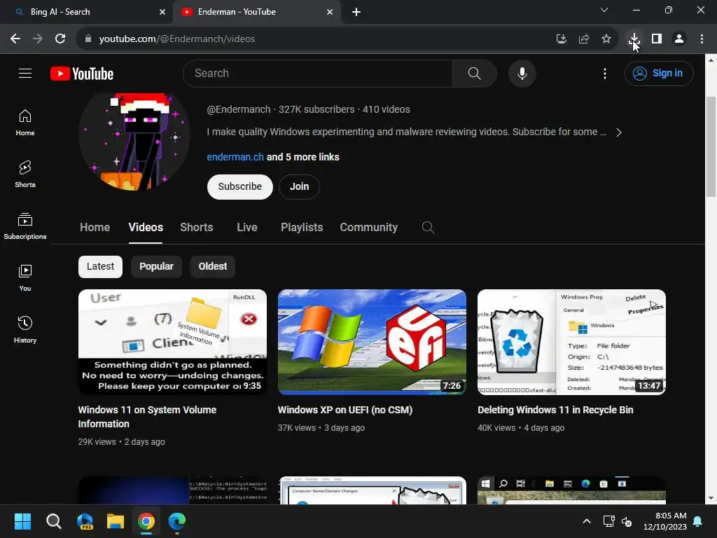
Task: Open You in the left sidebar
Action: 25,277
